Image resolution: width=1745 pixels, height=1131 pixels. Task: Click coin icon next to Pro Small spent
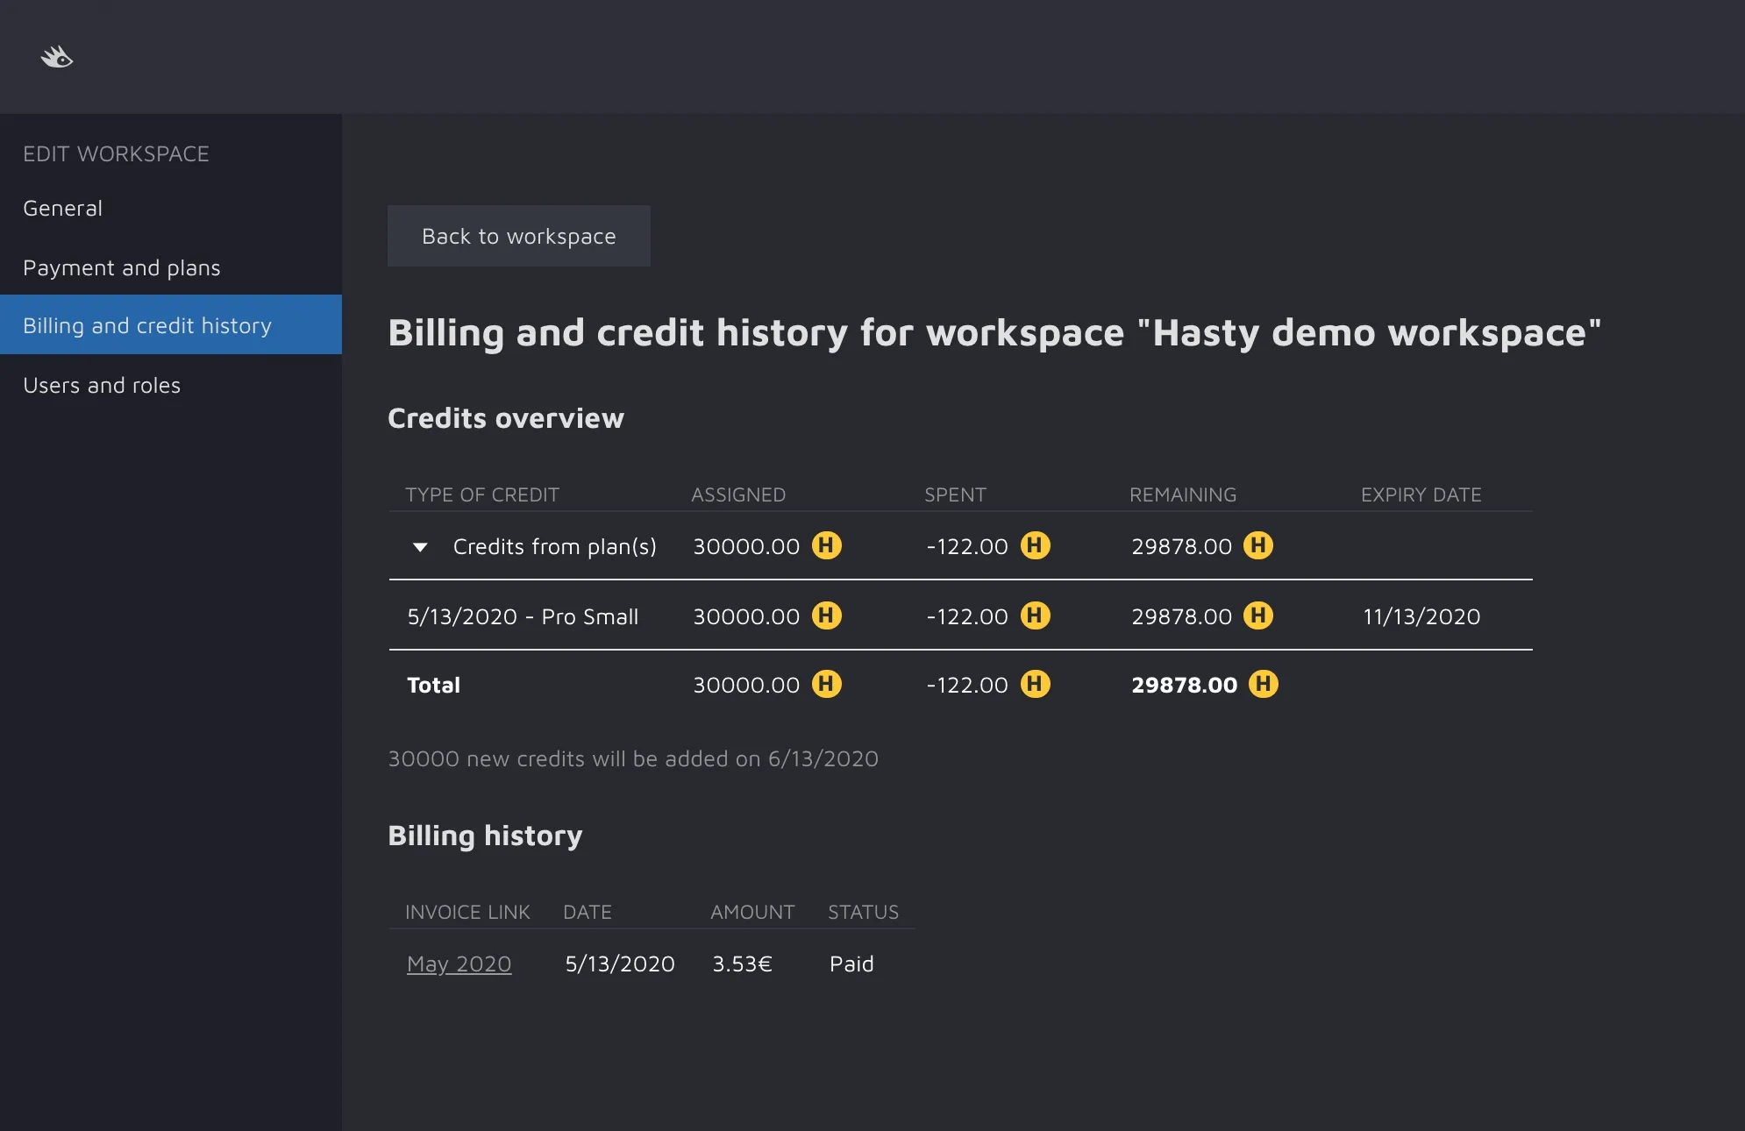coord(1035,615)
